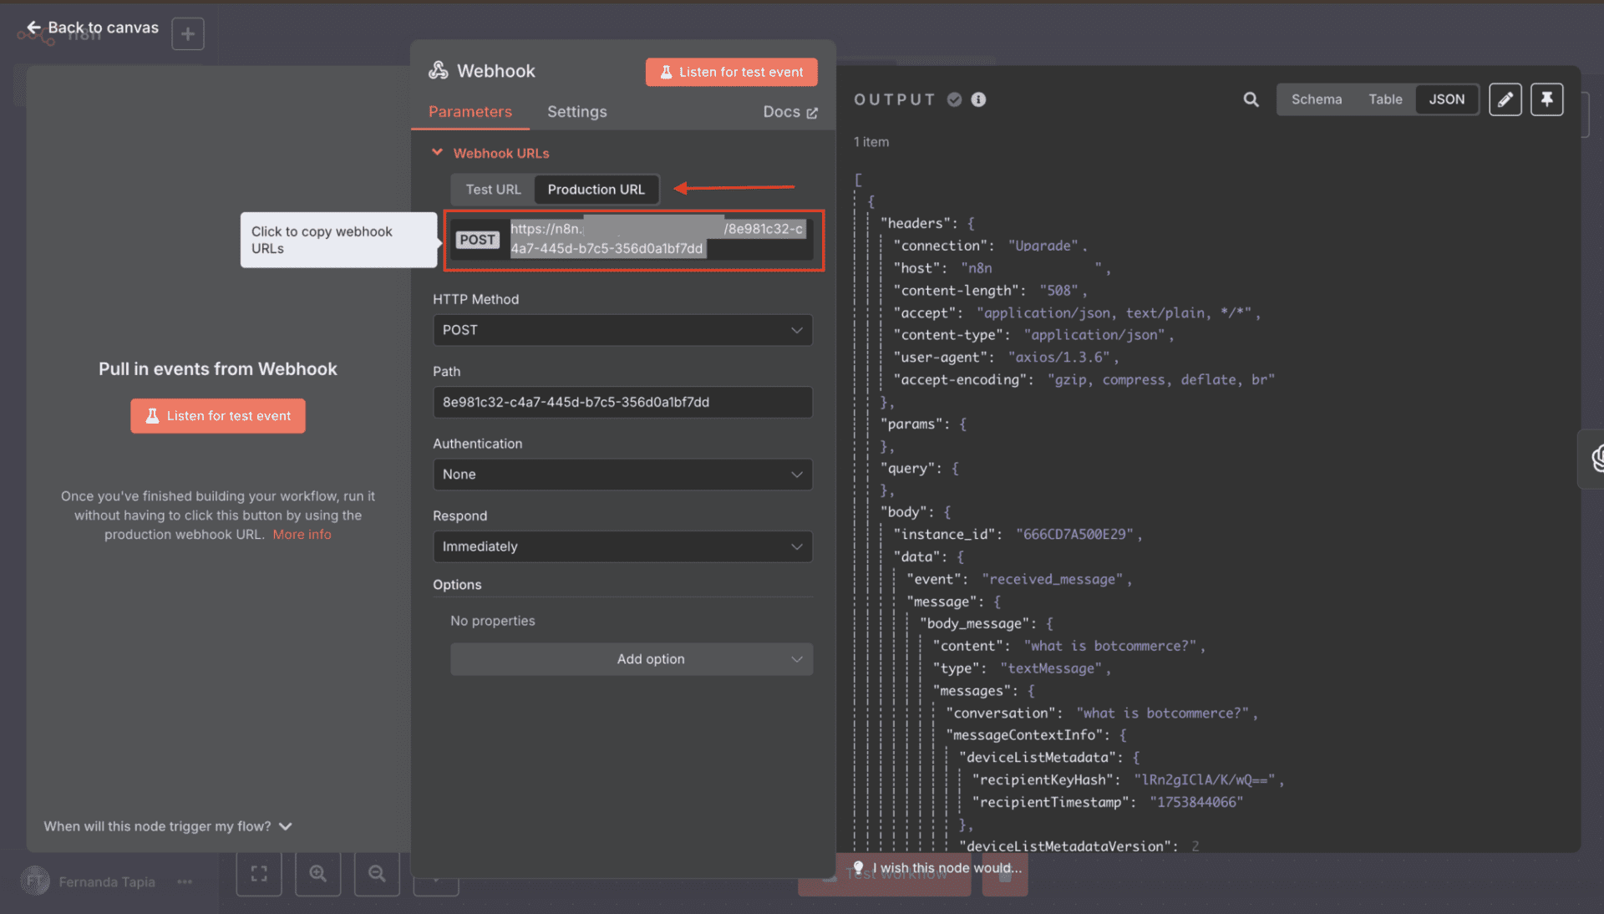This screenshot has width=1604, height=914.
Task: Switch output view to Table
Action: 1384,99
